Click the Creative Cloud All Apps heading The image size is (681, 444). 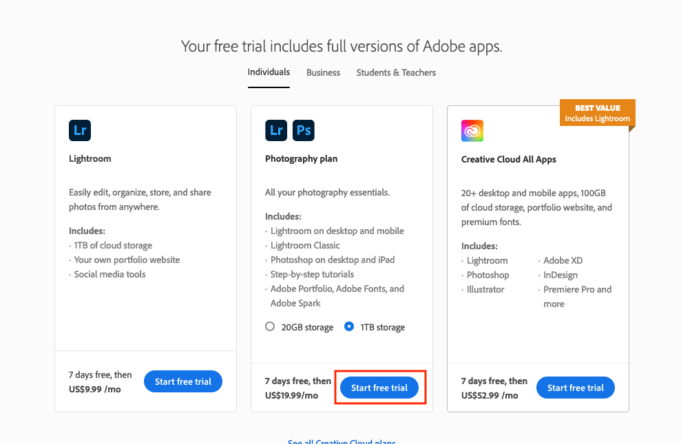pyautogui.click(x=508, y=159)
